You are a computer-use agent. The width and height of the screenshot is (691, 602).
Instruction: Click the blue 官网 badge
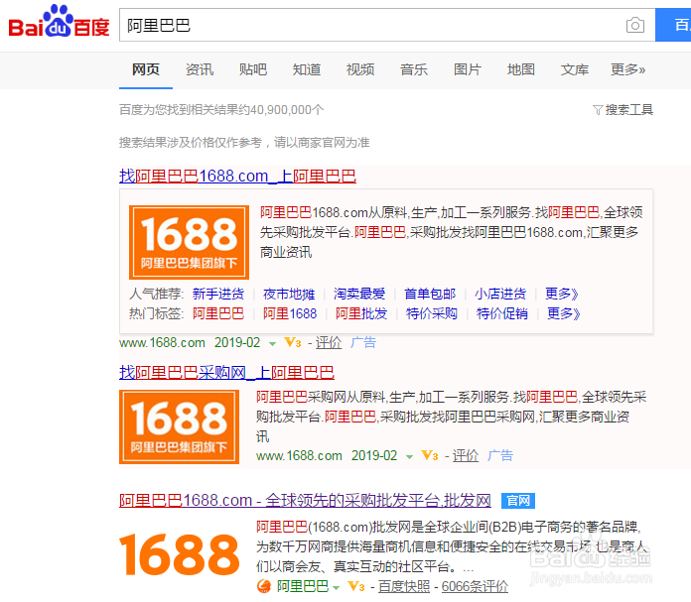518,501
